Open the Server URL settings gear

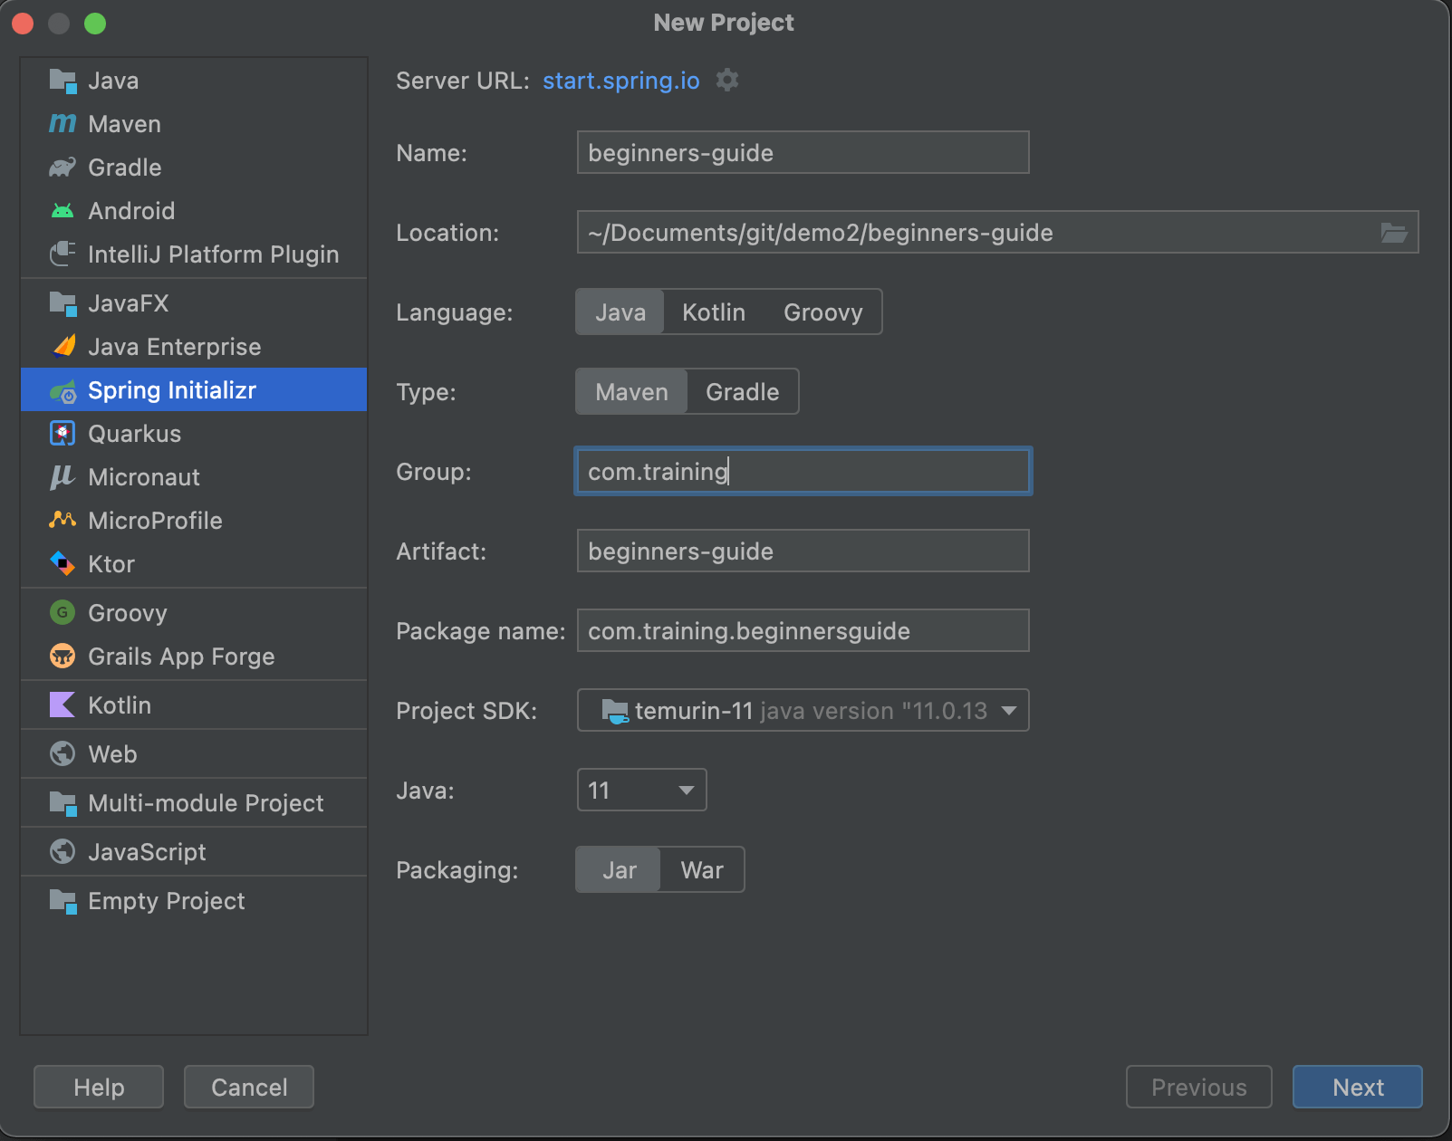(727, 81)
